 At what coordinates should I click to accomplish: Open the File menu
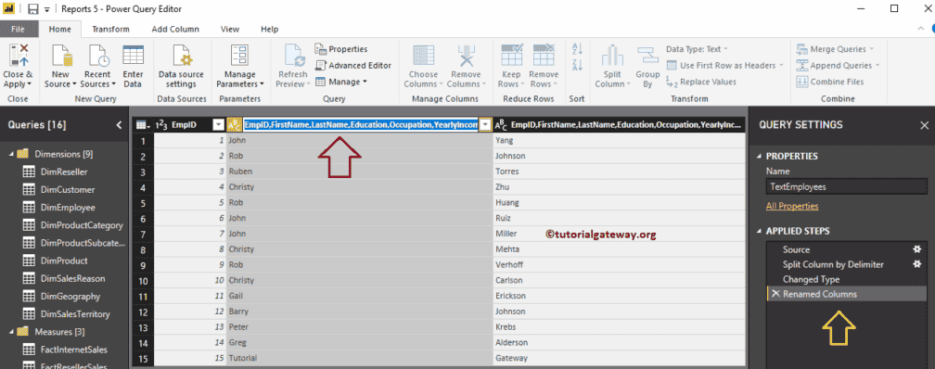pyautogui.click(x=18, y=29)
